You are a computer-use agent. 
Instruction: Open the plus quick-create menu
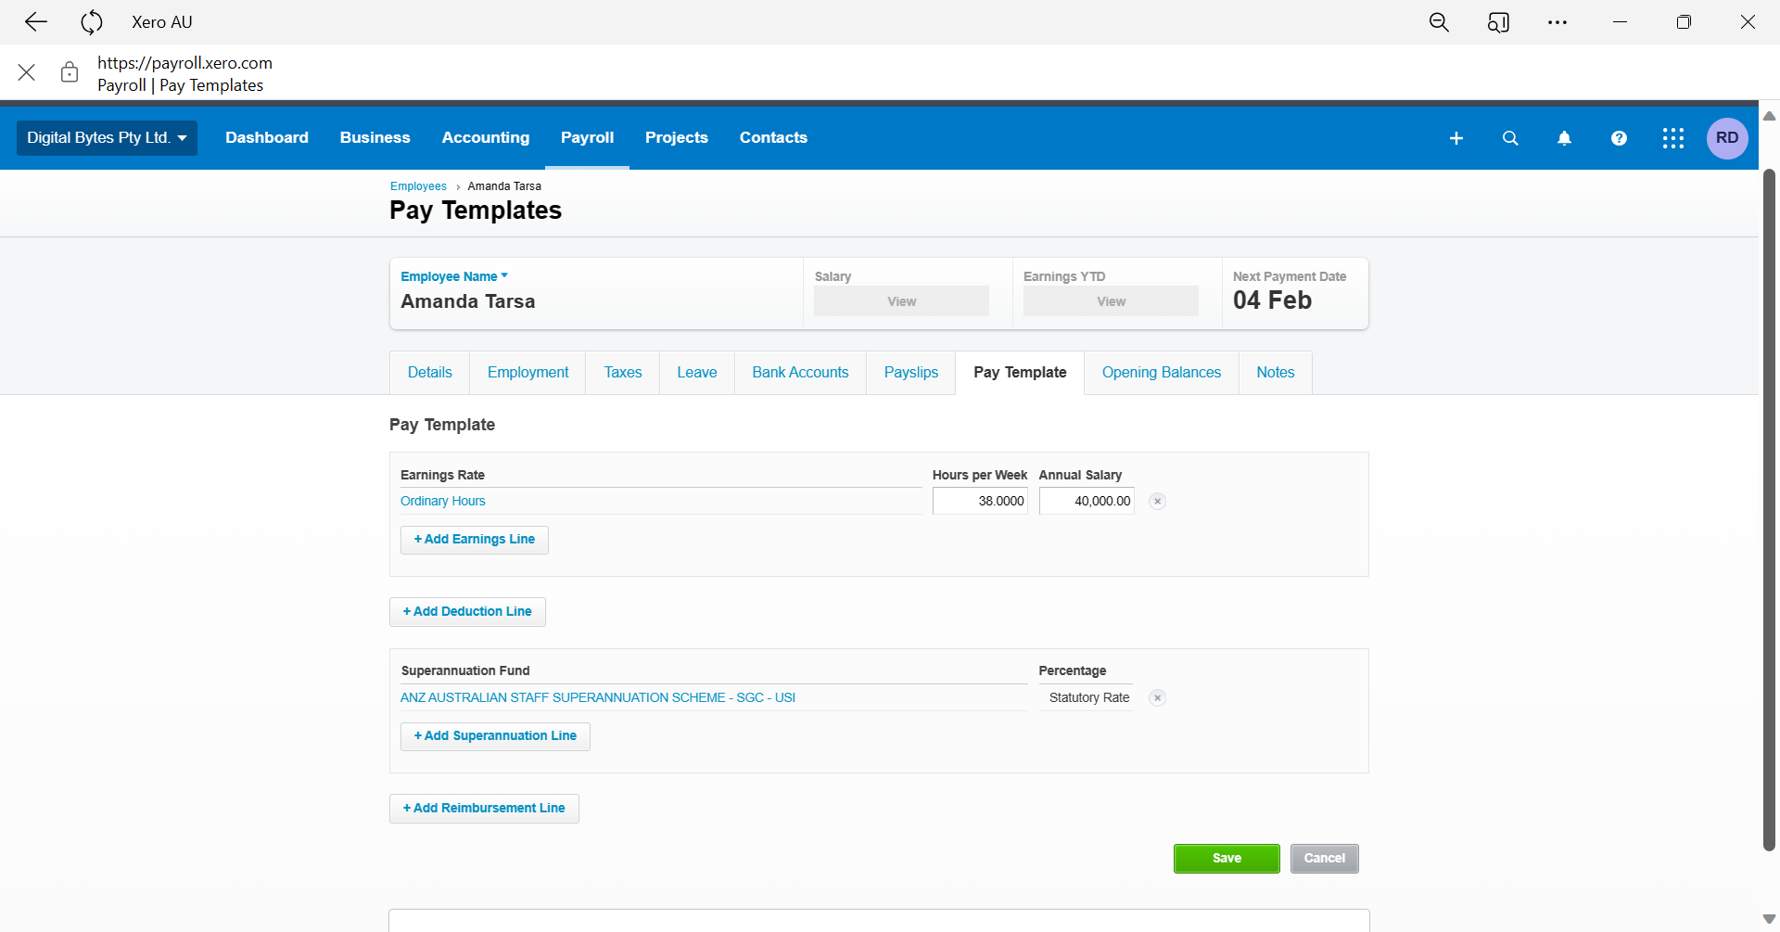pyautogui.click(x=1456, y=138)
